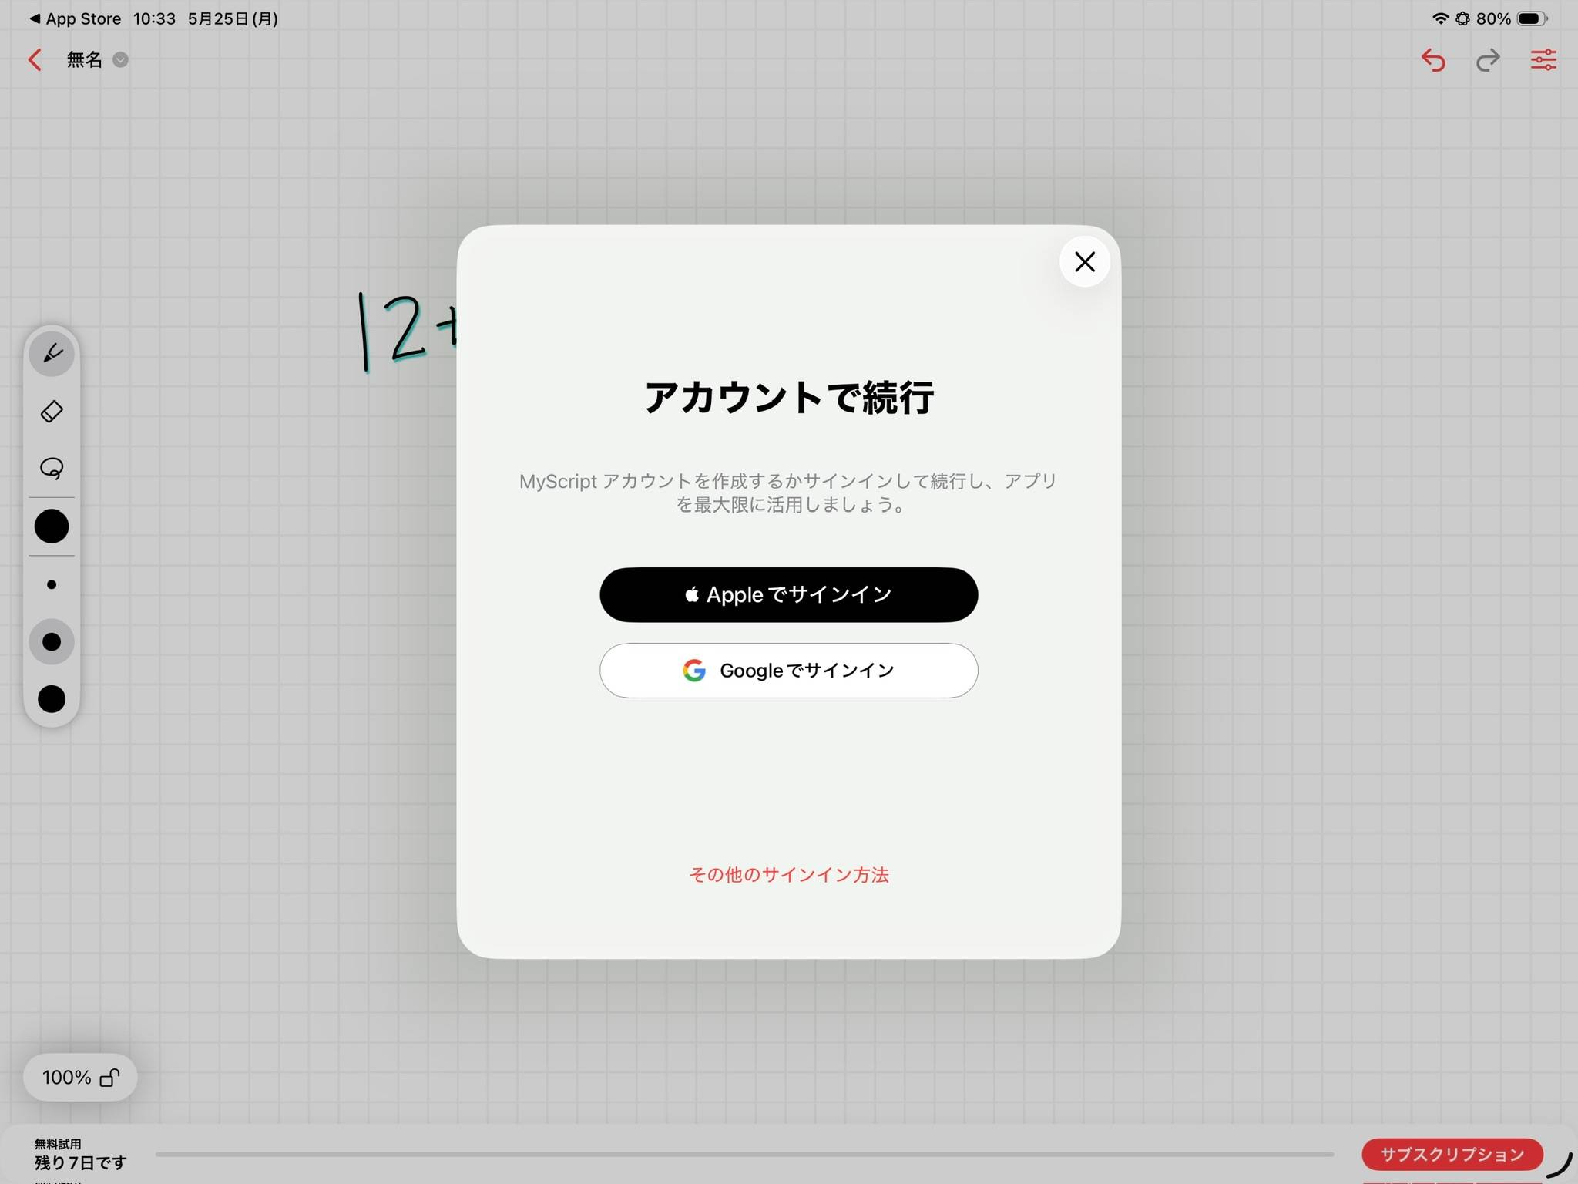The width and height of the screenshot is (1578, 1184).
Task: Open the settings sliders menu
Action: (x=1543, y=60)
